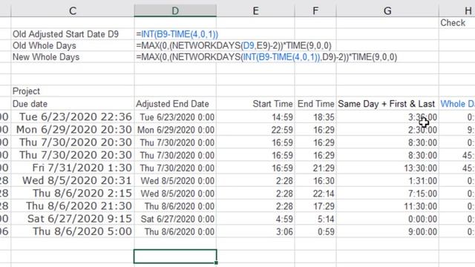Select adjusted end 'Sat 6/27/2020 0:00'
The height and width of the screenshot is (267, 475).
point(177,219)
